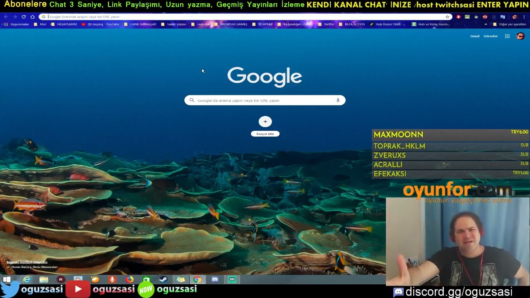Click the Gmail link
This screenshot has height=298, width=530.
tap(475, 36)
